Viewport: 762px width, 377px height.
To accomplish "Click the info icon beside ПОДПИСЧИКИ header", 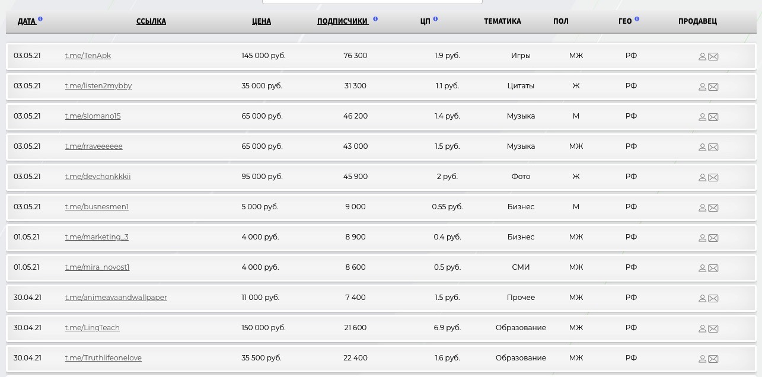I will [375, 19].
